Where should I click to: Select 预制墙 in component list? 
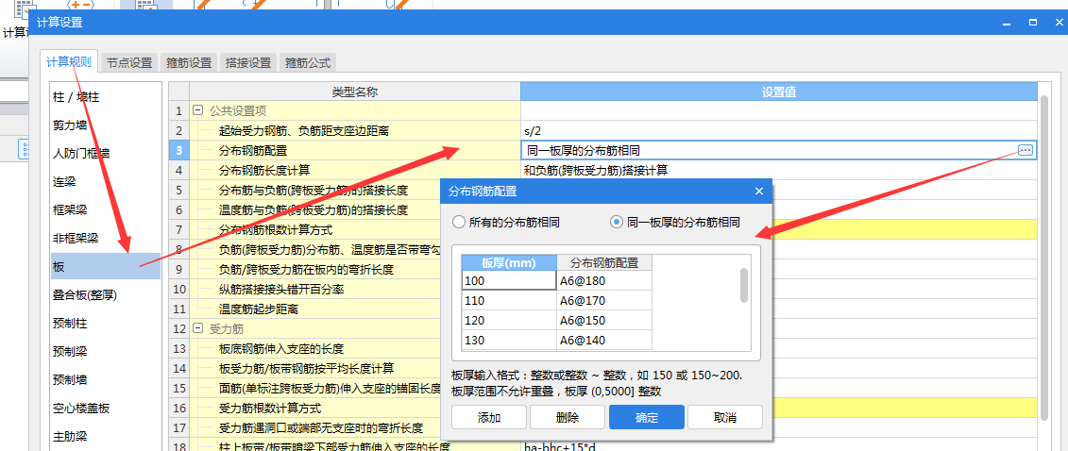[106, 379]
